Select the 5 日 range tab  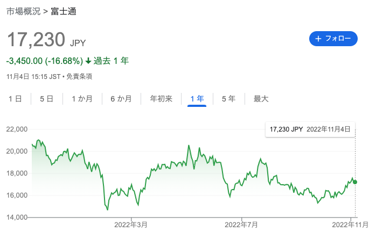coord(46,99)
